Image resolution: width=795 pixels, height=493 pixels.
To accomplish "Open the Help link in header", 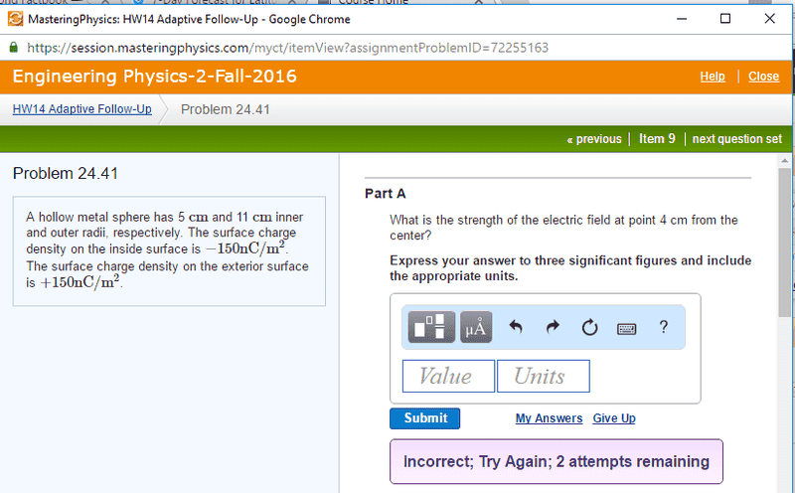I will pyautogui.click(x=713, y=77).
